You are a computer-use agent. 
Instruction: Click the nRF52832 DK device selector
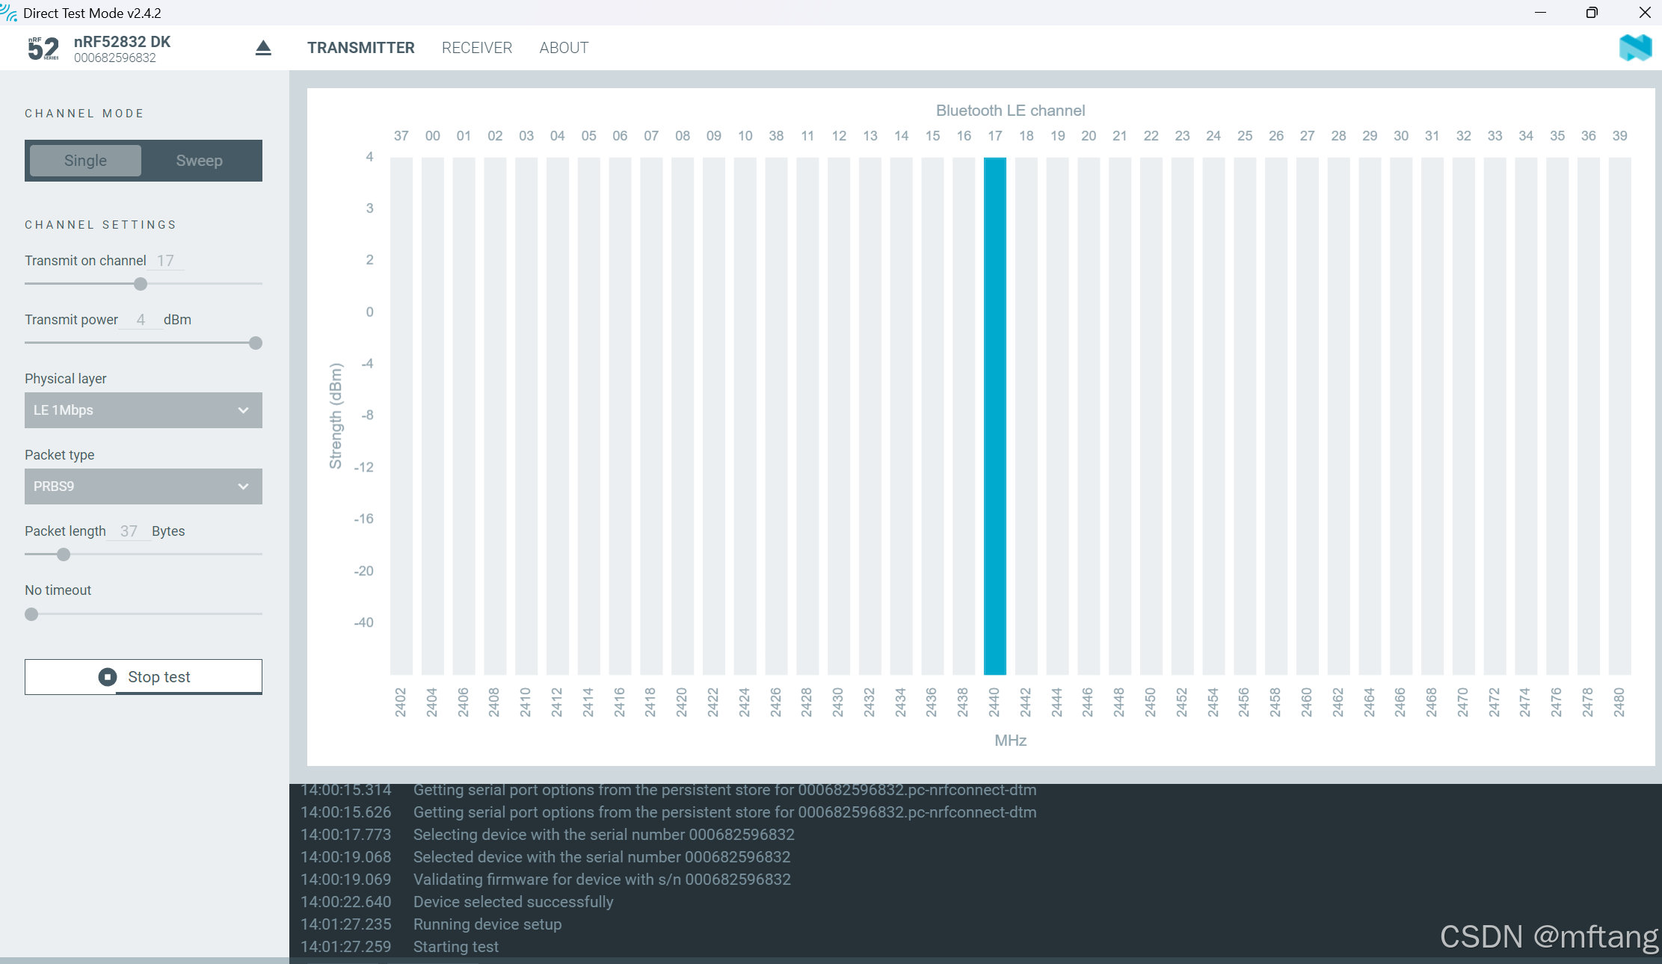123,49
